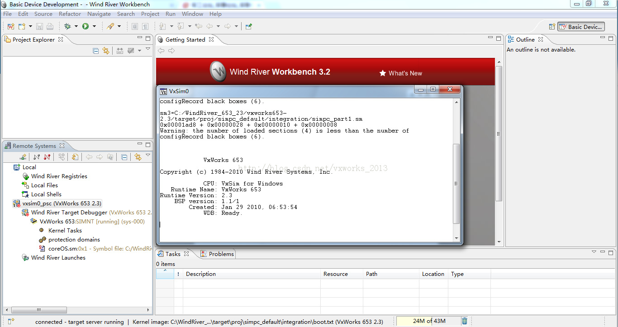Open the File menu
Image resolution: width=618 pixels, height=327 pixels.
click(x=7, y=14)
